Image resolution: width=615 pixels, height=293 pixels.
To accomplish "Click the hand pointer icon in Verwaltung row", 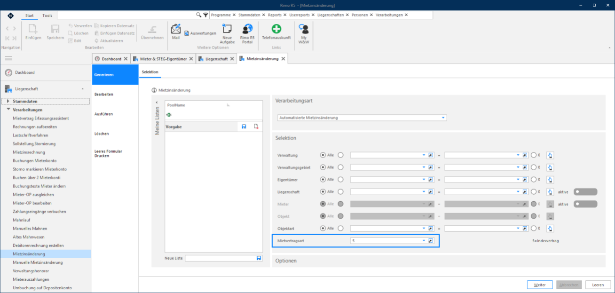I will (x=550, y=155).
